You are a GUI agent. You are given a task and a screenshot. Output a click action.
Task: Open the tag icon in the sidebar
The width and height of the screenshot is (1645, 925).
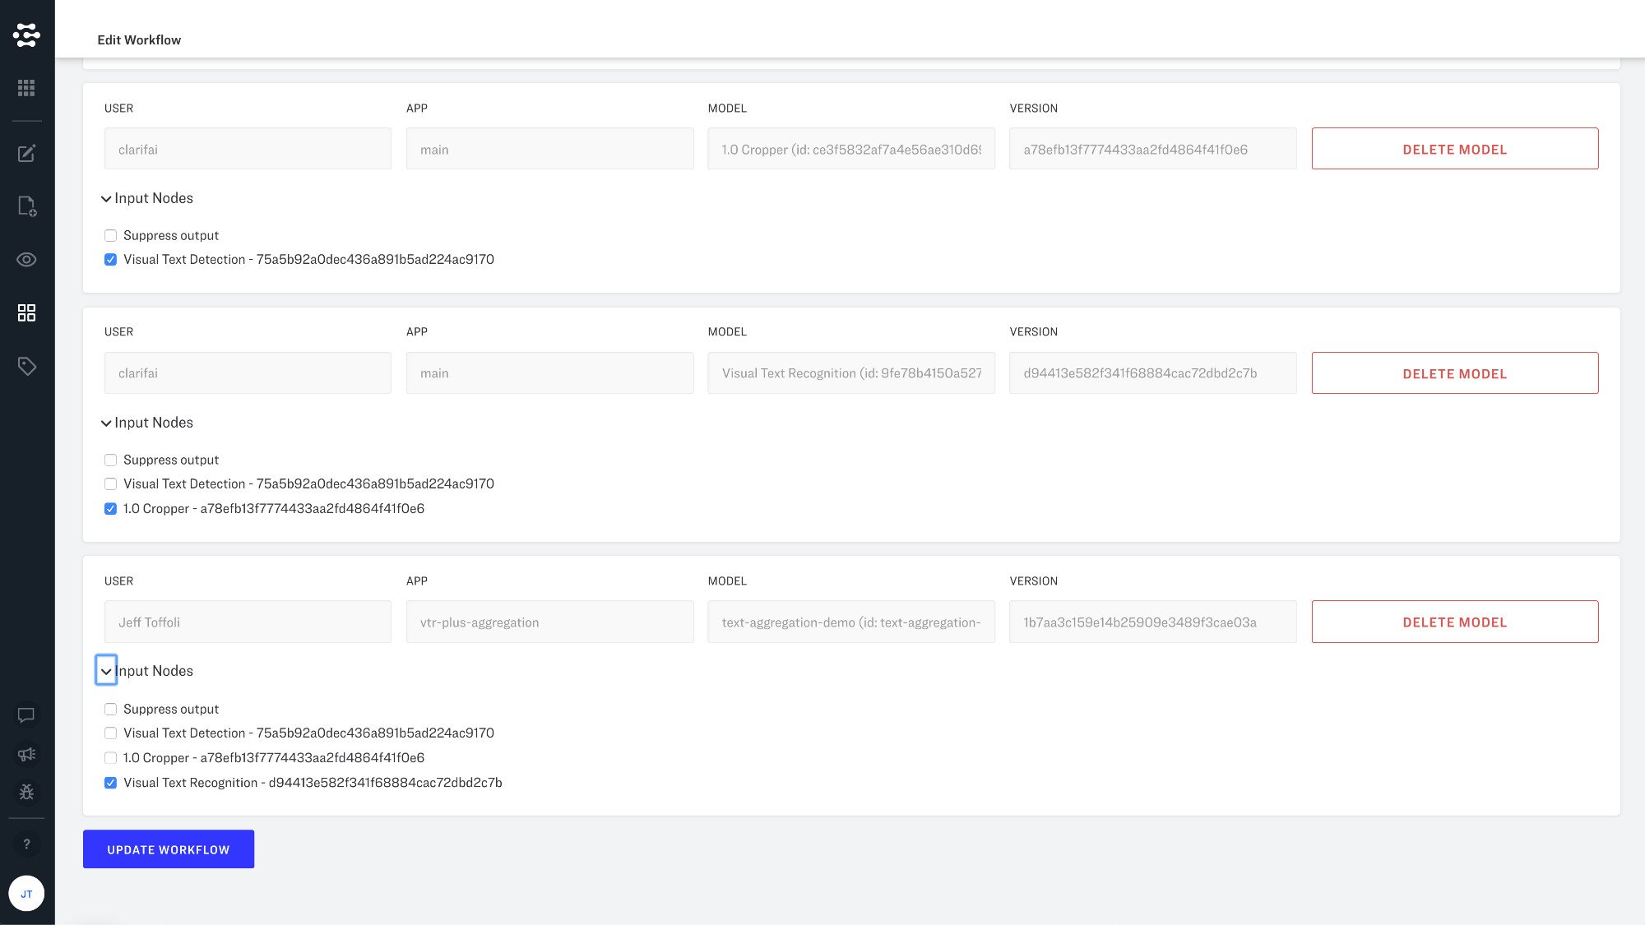(x=26, y=366)
